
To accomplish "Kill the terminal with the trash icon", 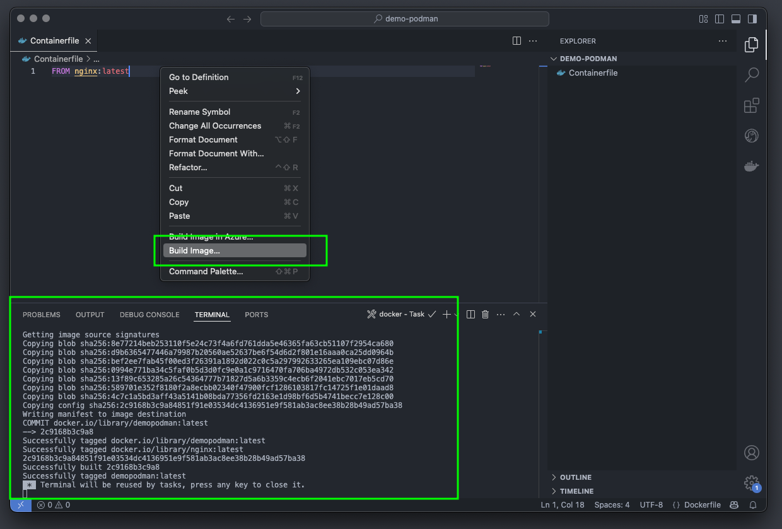I will [484, 313].
